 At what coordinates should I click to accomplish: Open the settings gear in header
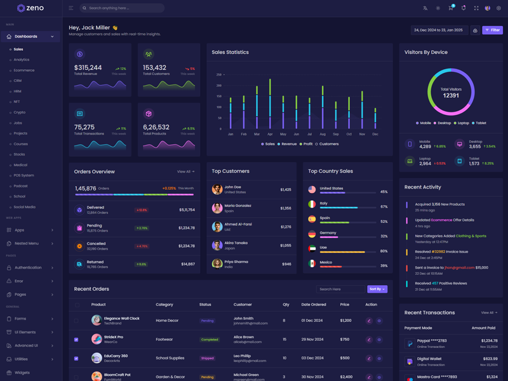499,8
